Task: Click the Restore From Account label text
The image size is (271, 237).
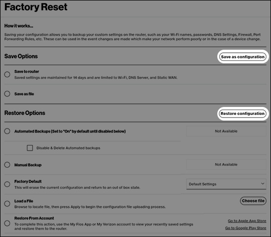Action: pos(34,218)
